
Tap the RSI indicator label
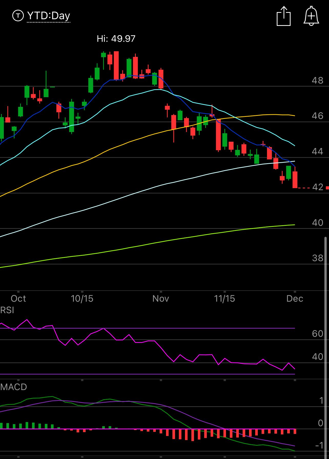click(x=7, y=310)
